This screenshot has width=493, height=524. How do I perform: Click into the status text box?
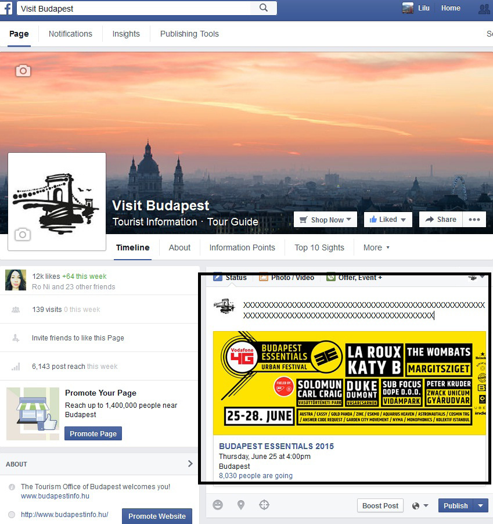click(x=364, y=310)
